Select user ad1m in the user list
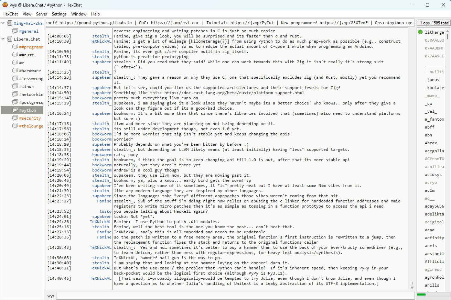 (x=430, y=190)
